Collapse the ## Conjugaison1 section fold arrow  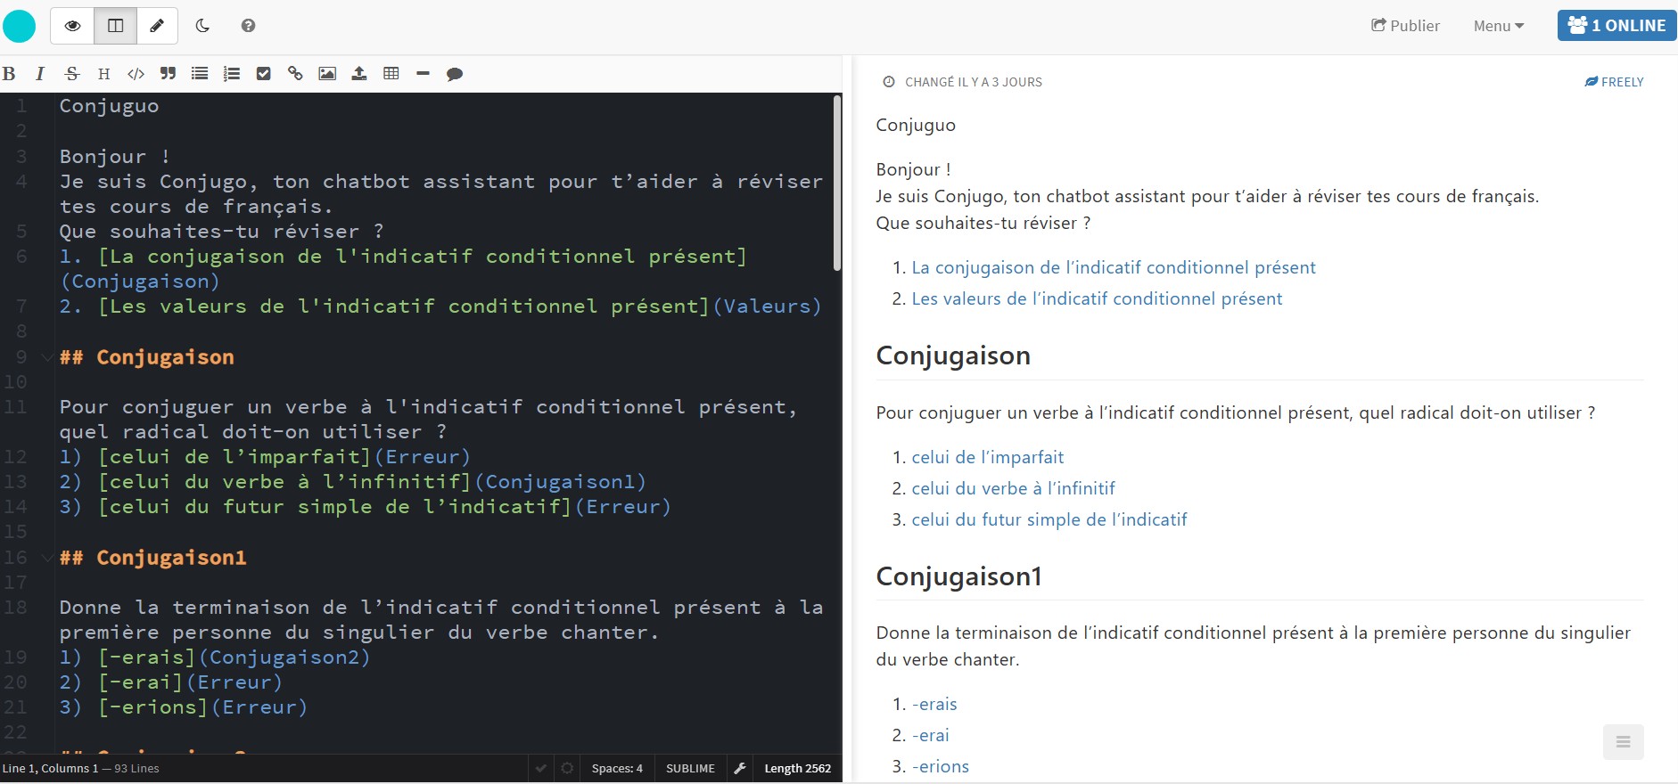(x=46, y=559)
